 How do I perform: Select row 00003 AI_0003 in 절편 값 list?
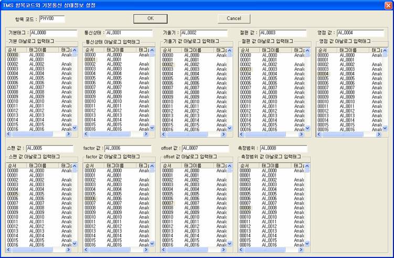(x=272, y=69)
